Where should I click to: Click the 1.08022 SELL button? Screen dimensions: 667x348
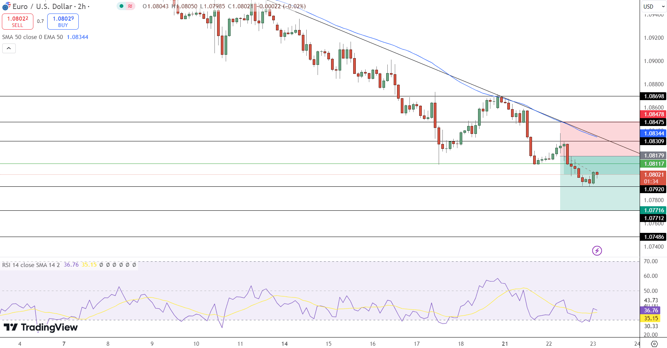pyautogui.click(x=18, y=21)
